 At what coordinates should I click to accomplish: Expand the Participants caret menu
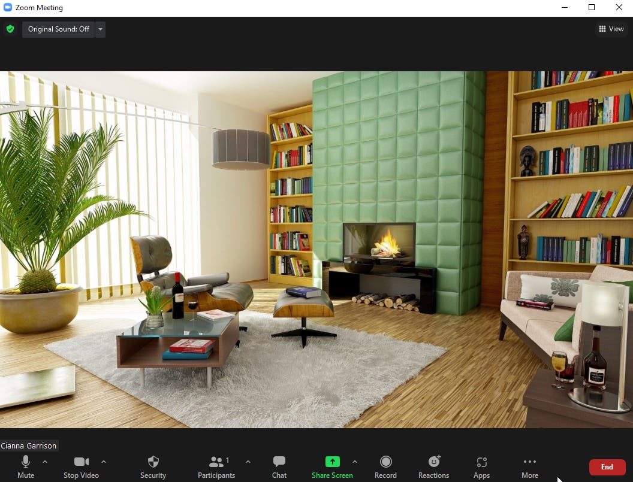(x=248, y=462)
